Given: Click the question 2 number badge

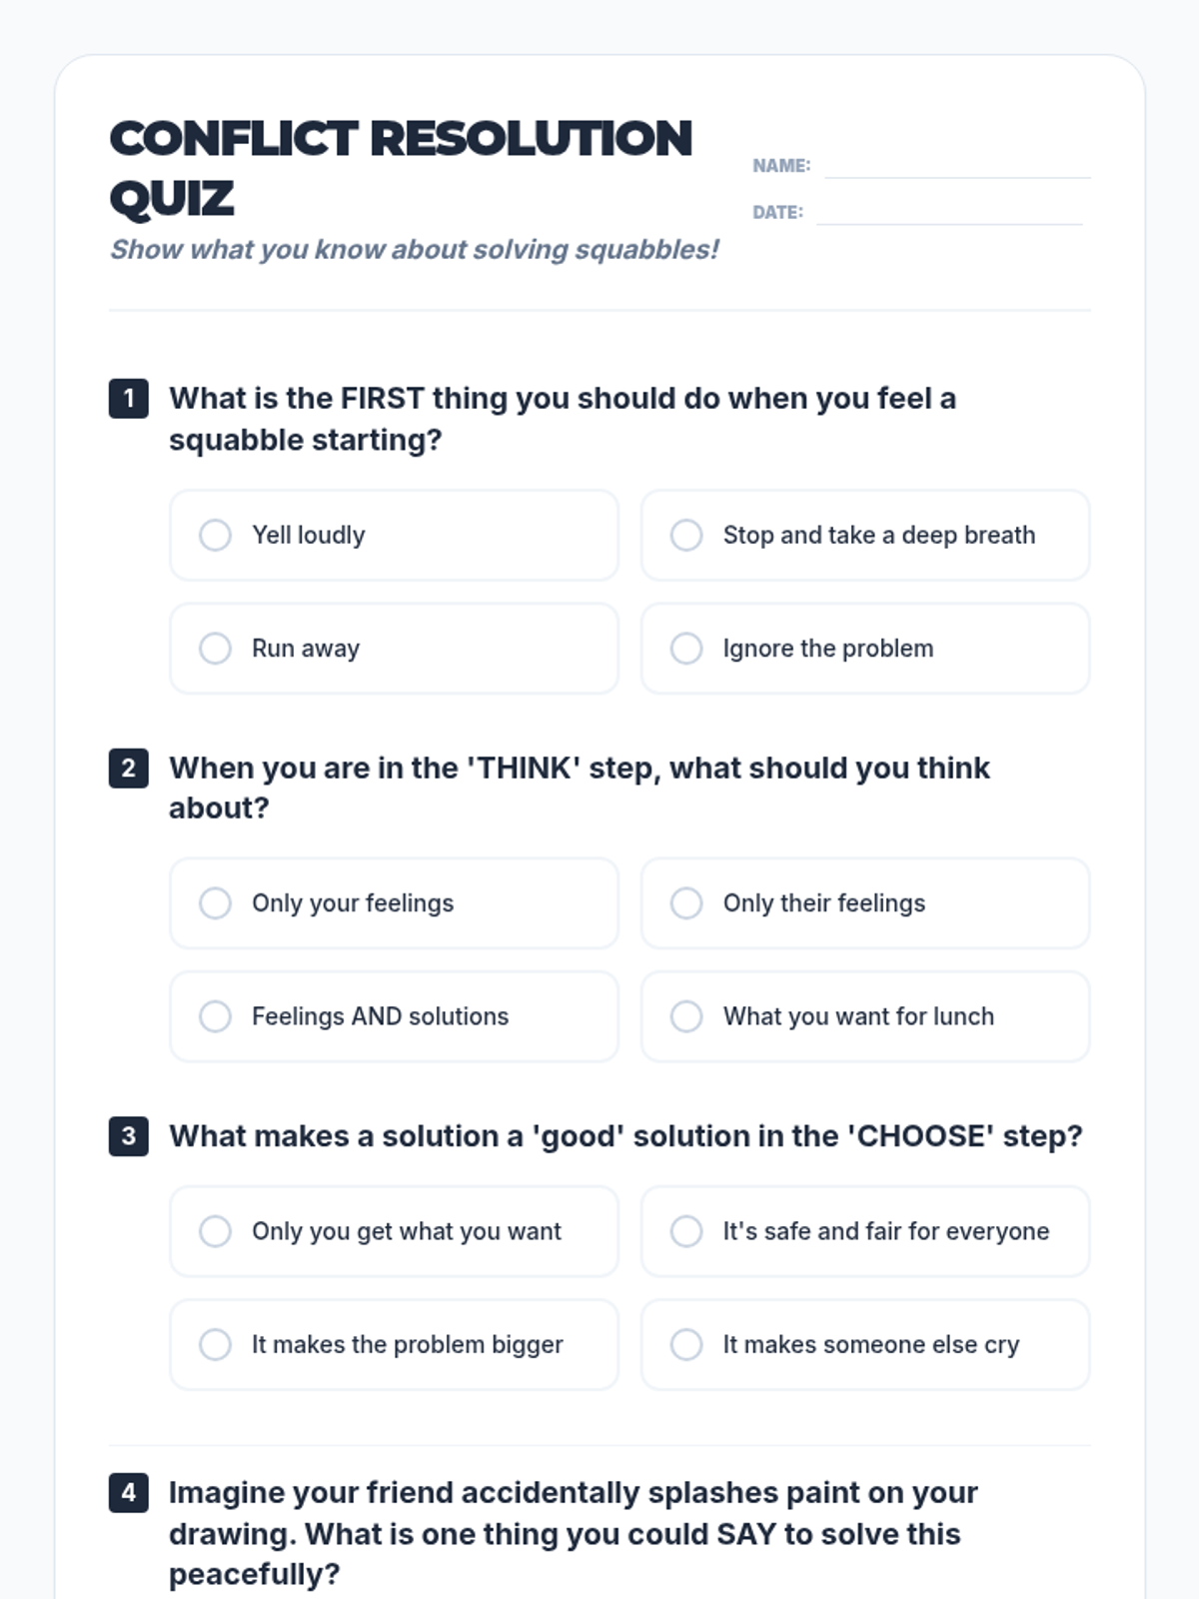Looking at the screenshot, I should click(129, 769).
